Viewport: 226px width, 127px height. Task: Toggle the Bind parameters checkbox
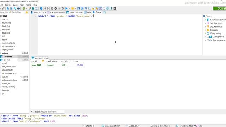pos(208,40)
